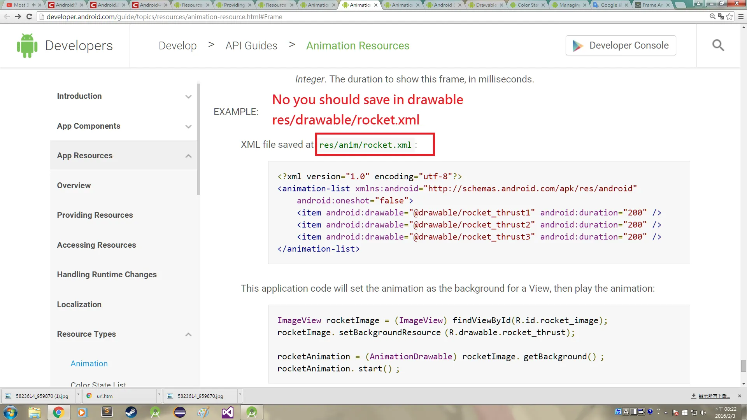
Task: Launch Visual Studio from the taskbar
Action: tap(228, 412)
